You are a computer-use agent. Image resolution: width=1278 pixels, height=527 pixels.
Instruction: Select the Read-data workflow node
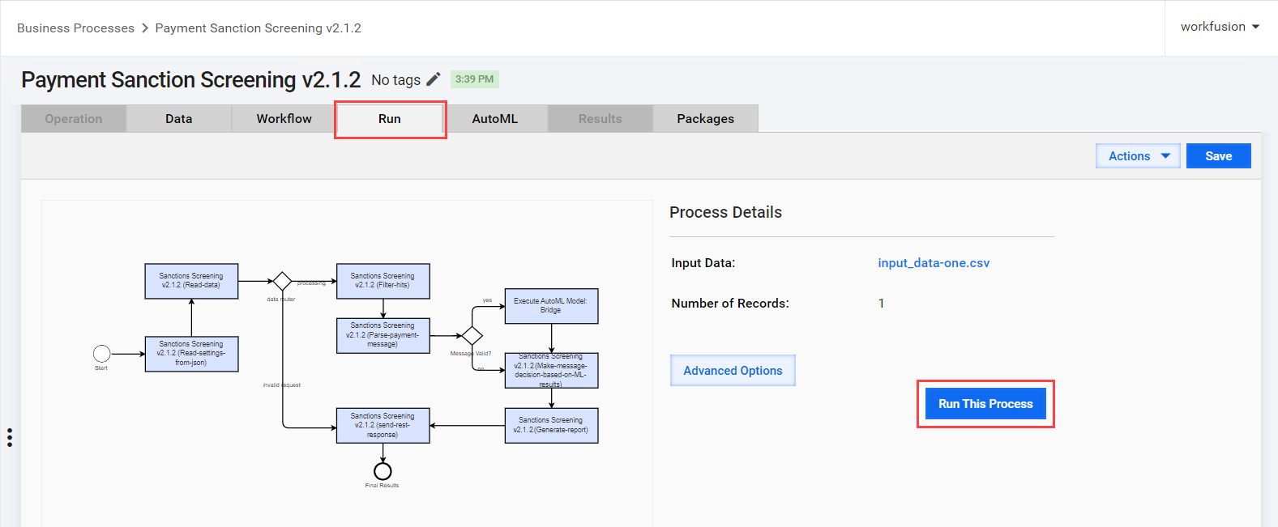(x=191, y=281)
